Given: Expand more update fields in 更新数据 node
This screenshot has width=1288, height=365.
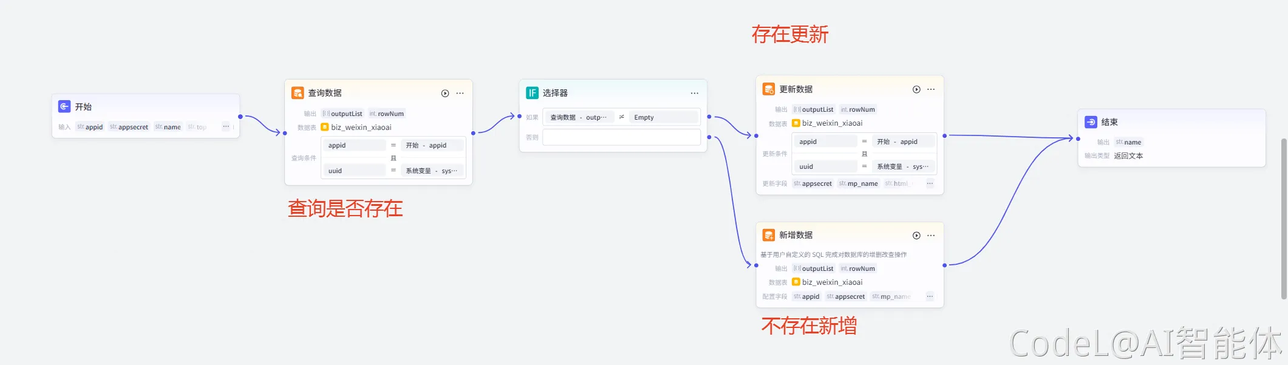Looking at the screenshot, I should (930, 183).
